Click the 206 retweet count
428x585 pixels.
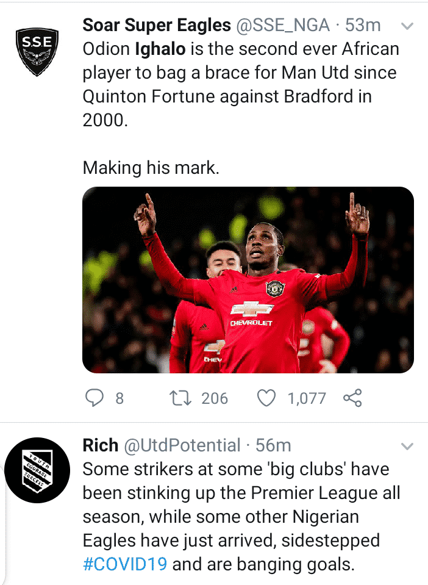[215, 398]
